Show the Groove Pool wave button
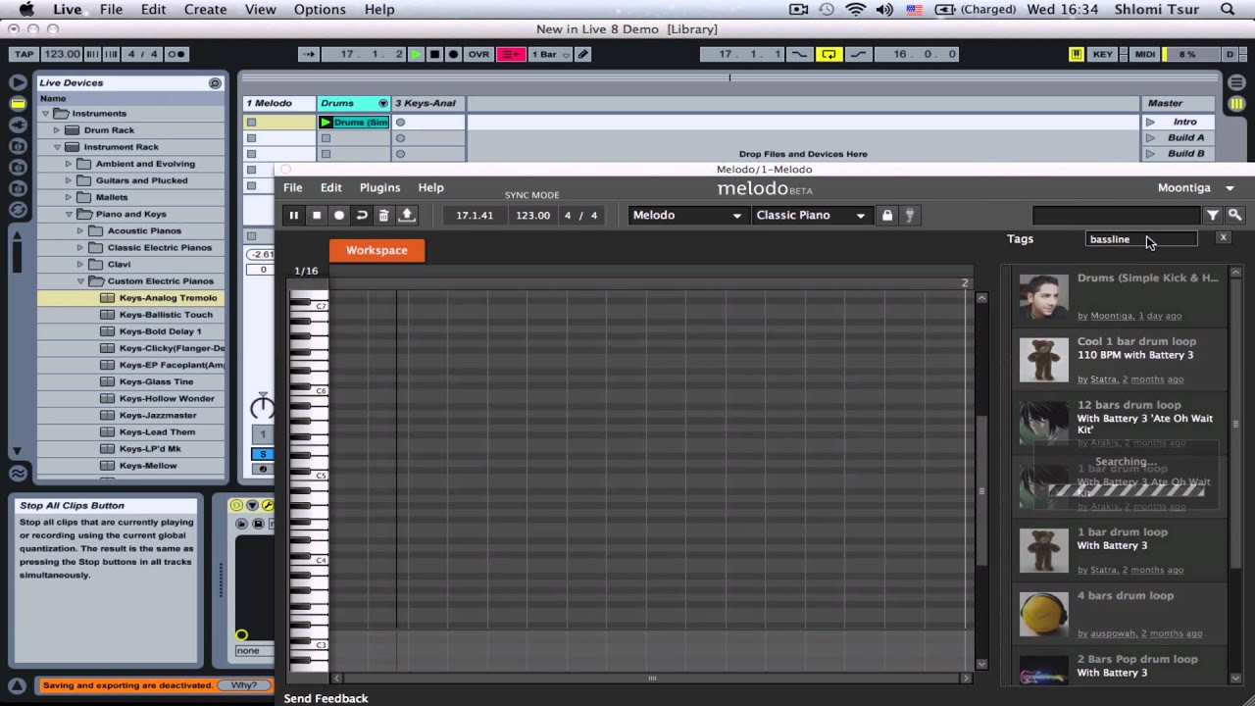Viewport: 1255px width, 706px height. point(18,474)
